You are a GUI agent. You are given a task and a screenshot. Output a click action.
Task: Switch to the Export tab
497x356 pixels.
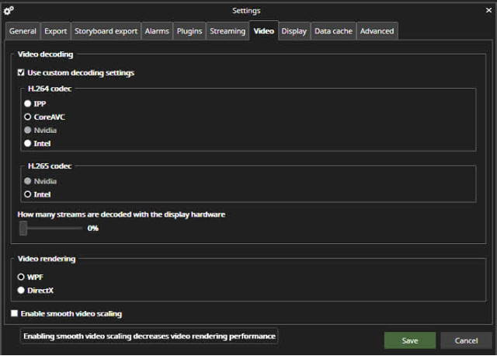click(x=55, y=31)
